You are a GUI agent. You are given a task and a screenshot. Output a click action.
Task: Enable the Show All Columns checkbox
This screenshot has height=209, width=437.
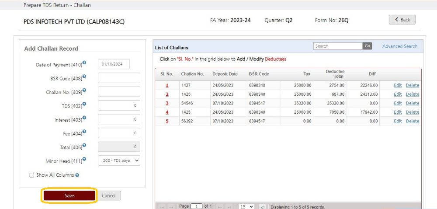click(x=31, y=175)
